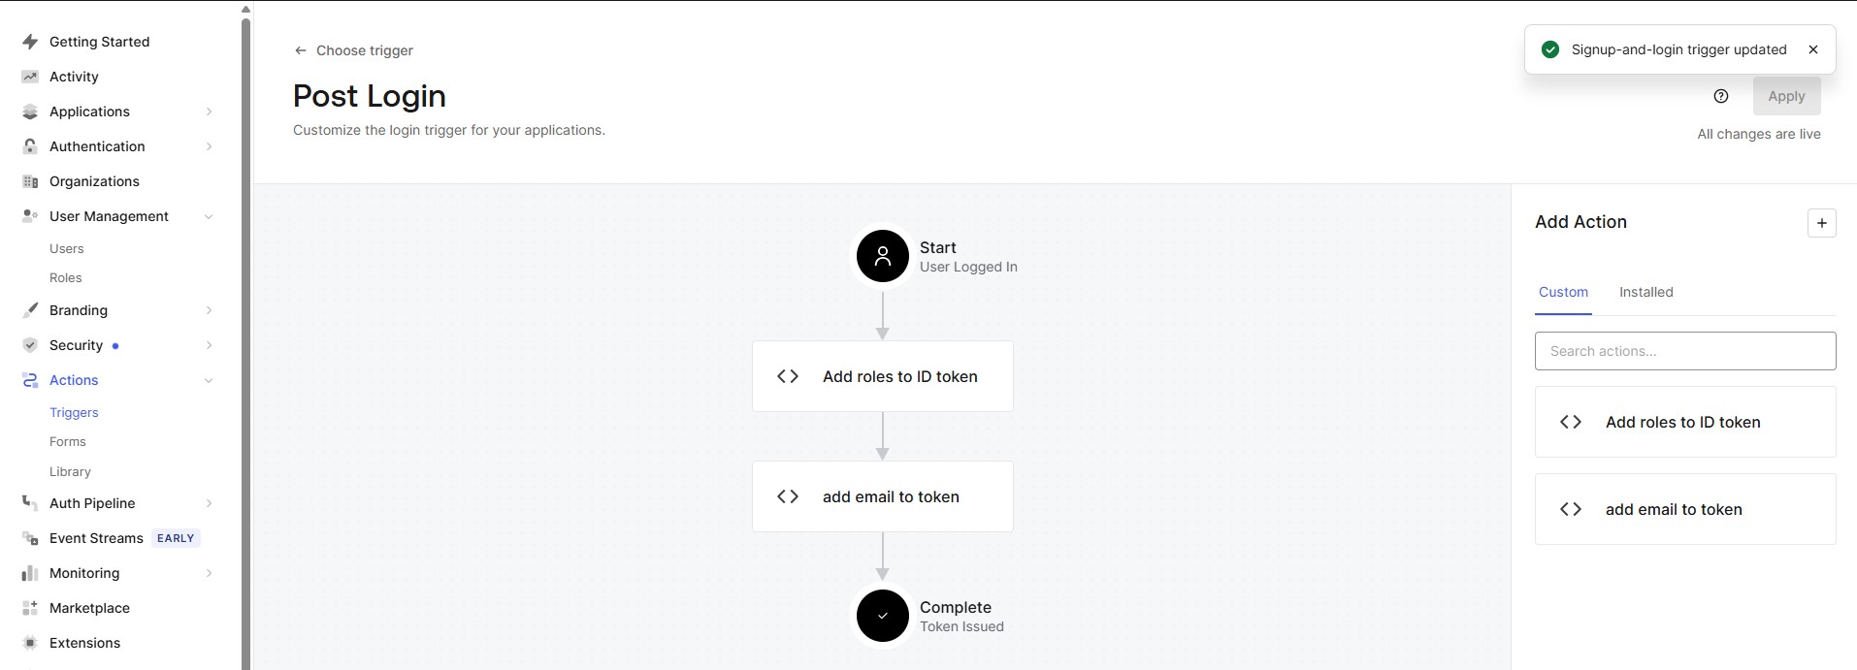
Task: Click the Marketplace sidebar icon
Action: point(30,608)
